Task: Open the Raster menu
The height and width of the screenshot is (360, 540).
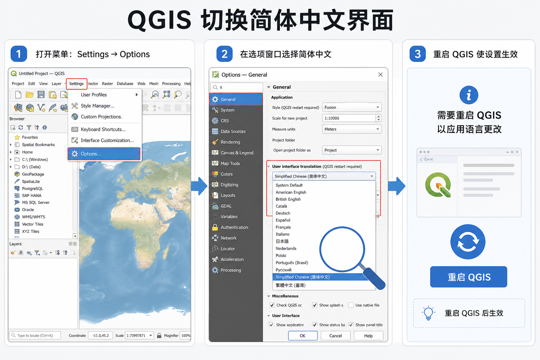Action: pyautogui.click(x=107, y=84)
